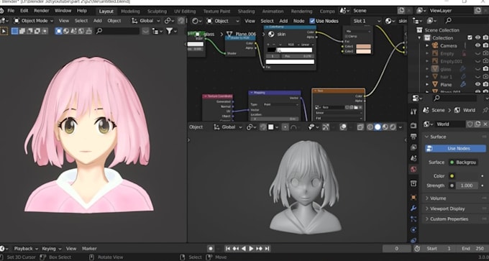Switch to the Sculpting workspace tab
The width and height of the screenshot is (489, 261).
point(157,12)
